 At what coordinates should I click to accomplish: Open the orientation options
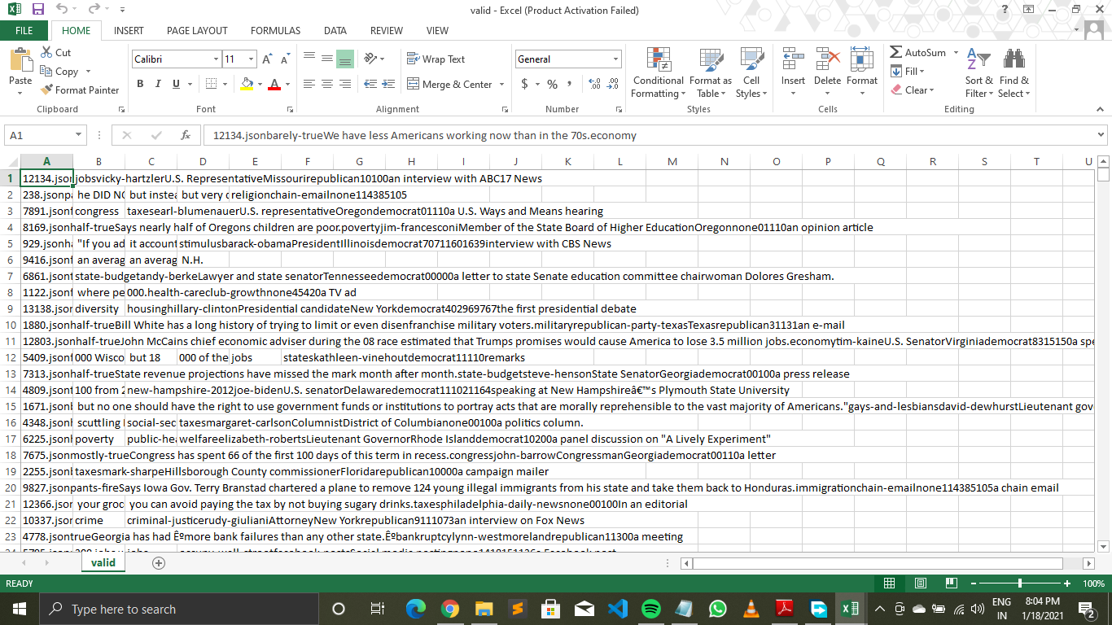tap(374, 59)
